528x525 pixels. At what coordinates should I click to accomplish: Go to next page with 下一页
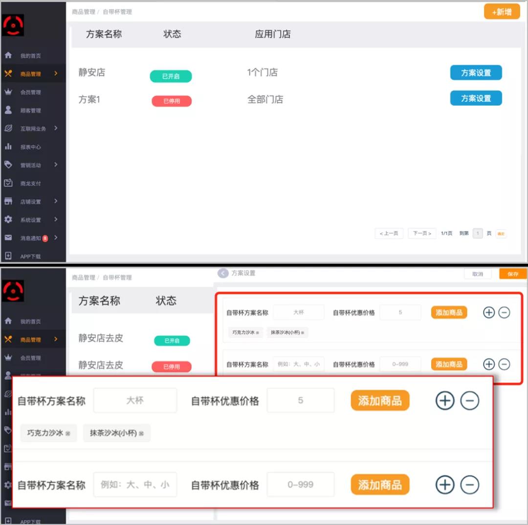pos(422,233)
